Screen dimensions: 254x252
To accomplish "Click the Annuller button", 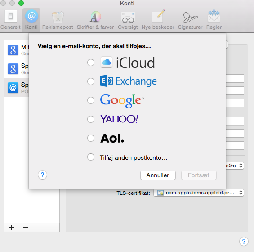I will coord(158,175).
